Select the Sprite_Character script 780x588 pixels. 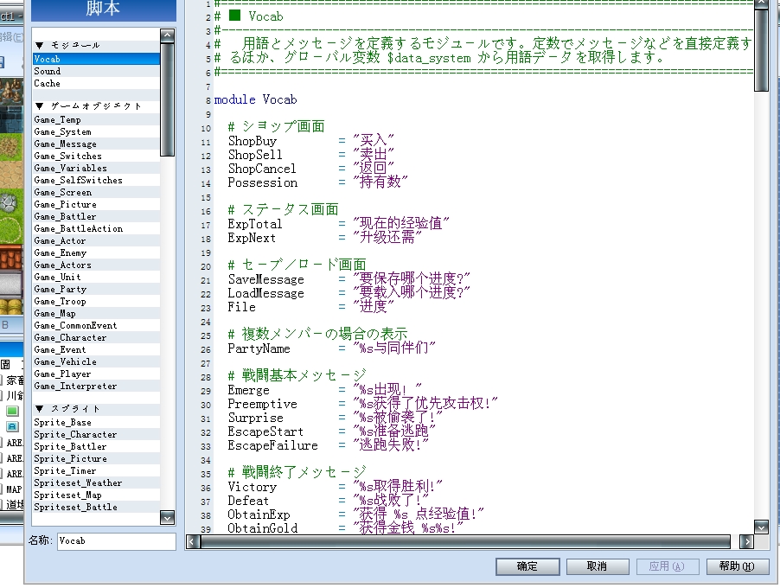click(97, 434)
